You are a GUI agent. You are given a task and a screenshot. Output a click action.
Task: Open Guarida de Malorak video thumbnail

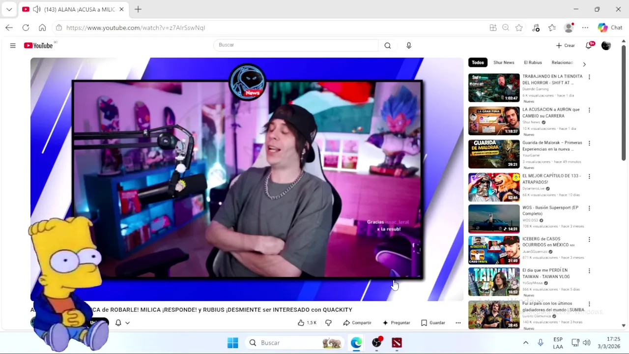pyautogui.click(x=494, y=154)
